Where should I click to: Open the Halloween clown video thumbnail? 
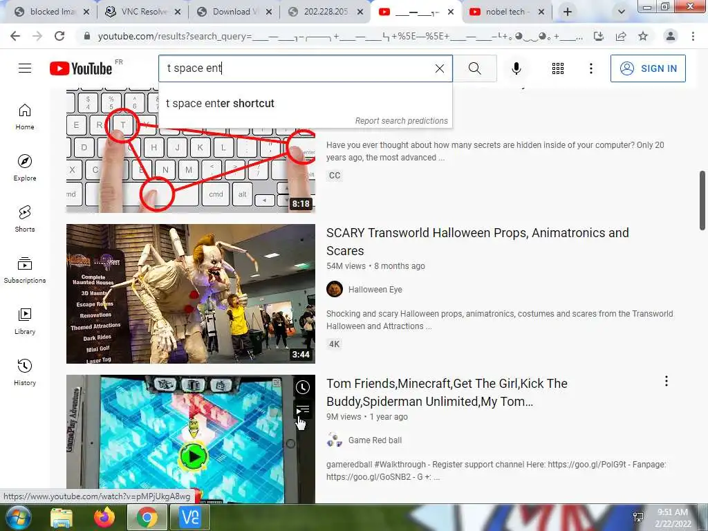[x=191, y=293]
